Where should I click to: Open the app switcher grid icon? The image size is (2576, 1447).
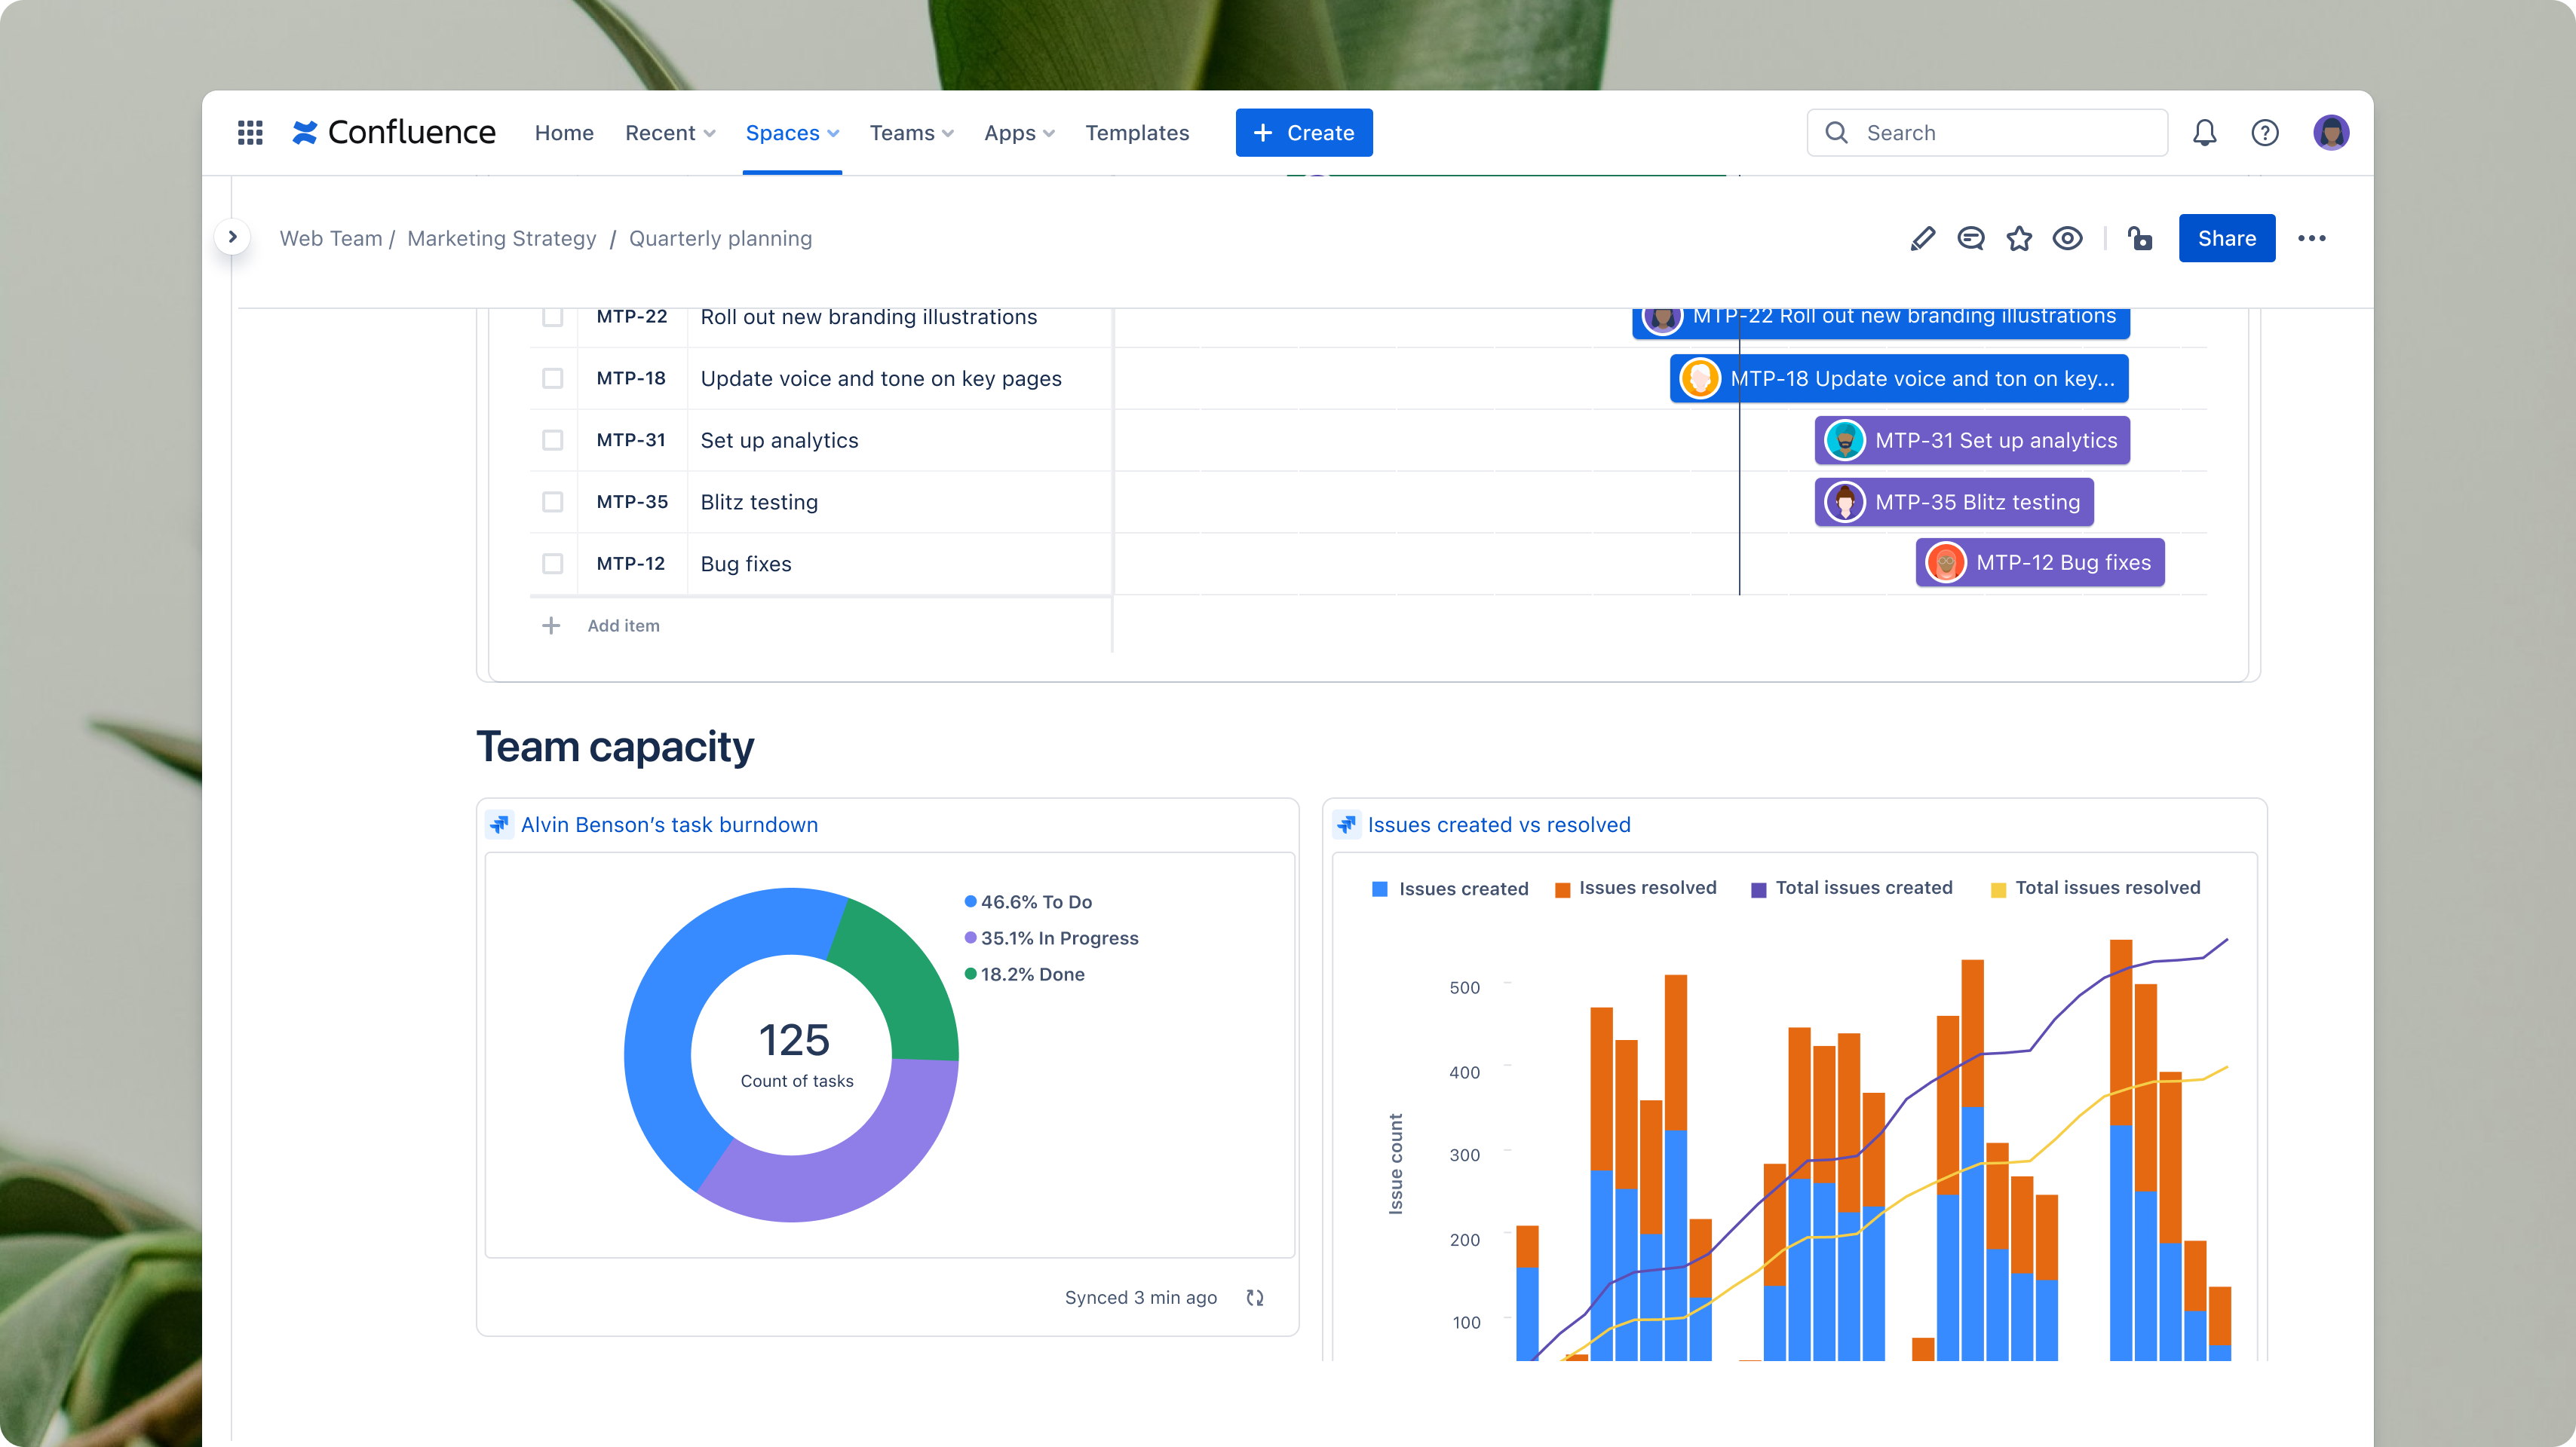pos(250,133)
